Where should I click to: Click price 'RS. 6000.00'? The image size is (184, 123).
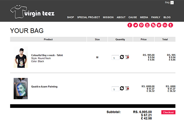148,86
